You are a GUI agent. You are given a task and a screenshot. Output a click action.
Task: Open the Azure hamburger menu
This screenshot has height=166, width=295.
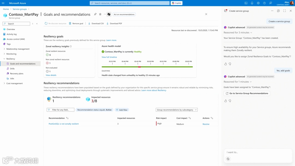[x=3, y=3]
